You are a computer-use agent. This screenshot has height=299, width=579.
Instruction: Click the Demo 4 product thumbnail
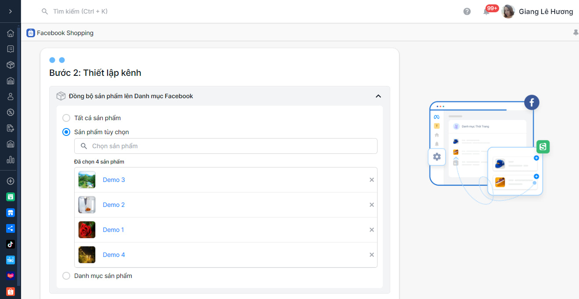pos(87,255)
